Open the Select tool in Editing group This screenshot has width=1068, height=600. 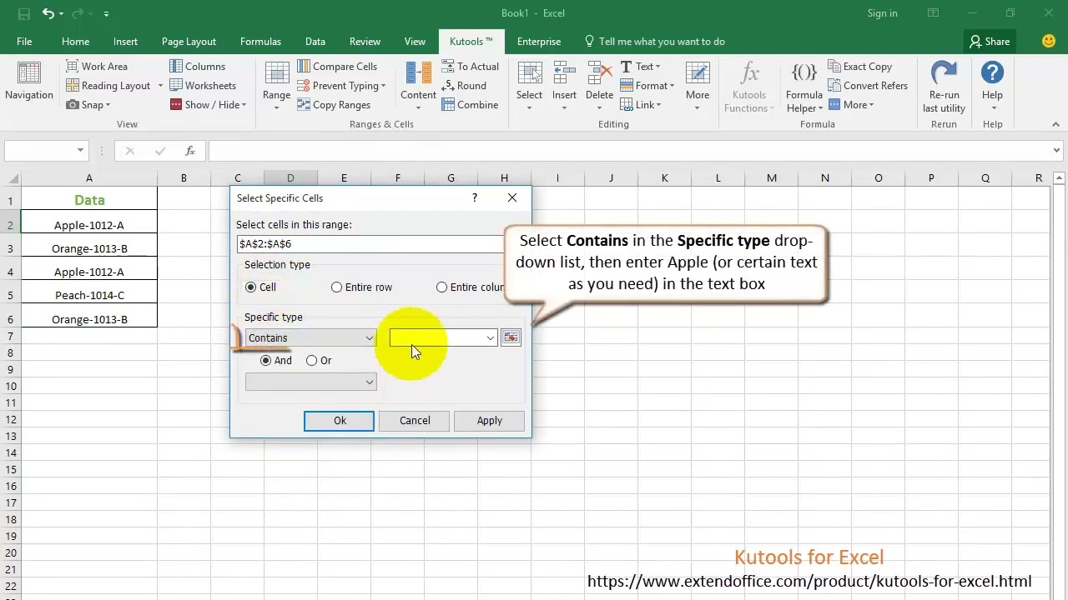click(x=529, y=86)
